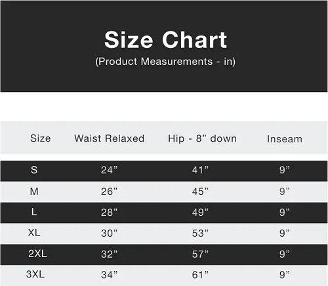Click the Product Measurements subtitle
Image resolution: width=328 pixels, height=286 pixels.
point(165,62)
